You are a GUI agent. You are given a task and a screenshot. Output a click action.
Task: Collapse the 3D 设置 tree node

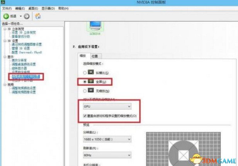[x=5, y=41]
